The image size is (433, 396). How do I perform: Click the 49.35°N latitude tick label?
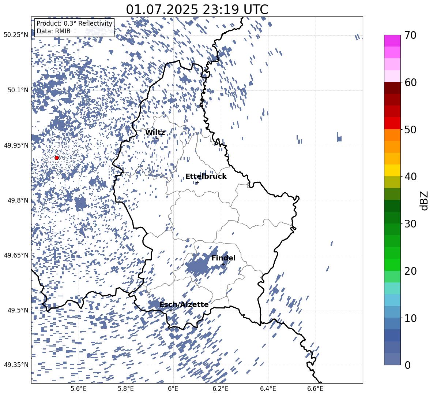(x=16, y=365)
